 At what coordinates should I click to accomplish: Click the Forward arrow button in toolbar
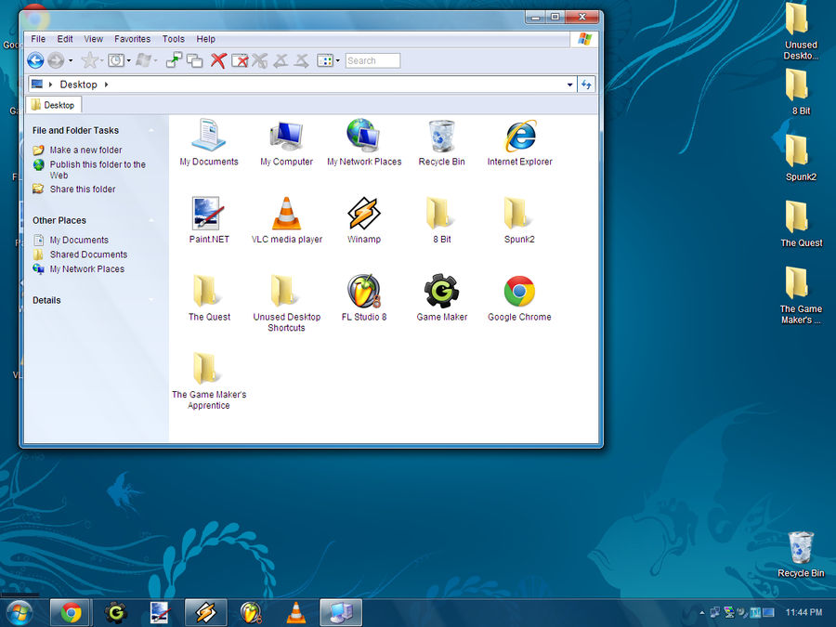[x=56, y=60]
